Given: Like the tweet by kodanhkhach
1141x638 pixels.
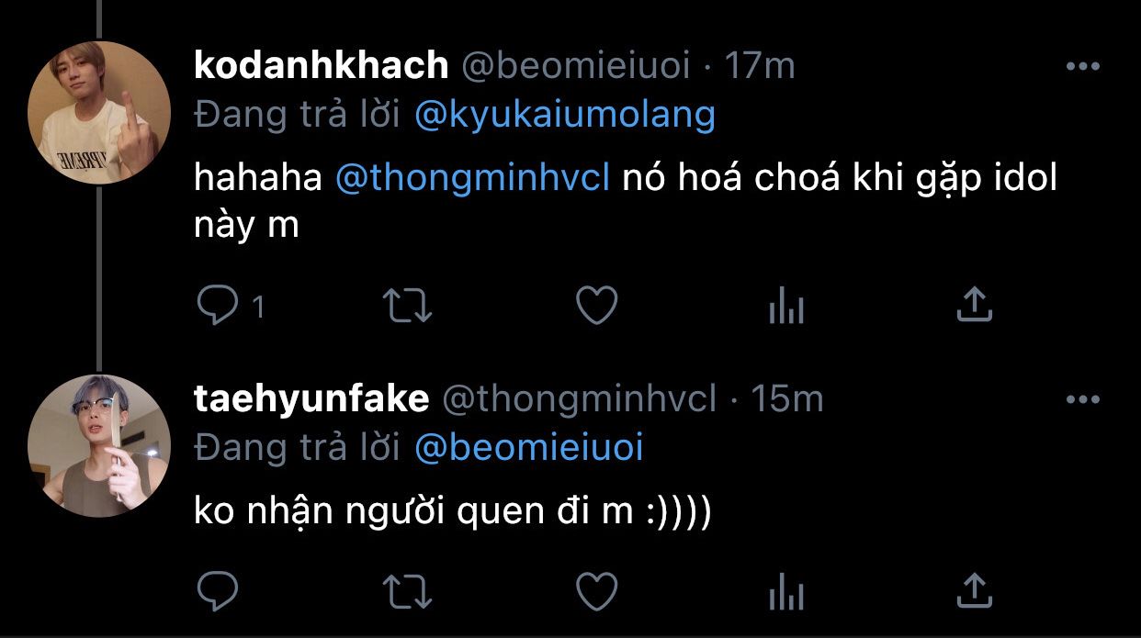Looking at the screenshot, I should [x=596, y=306].
